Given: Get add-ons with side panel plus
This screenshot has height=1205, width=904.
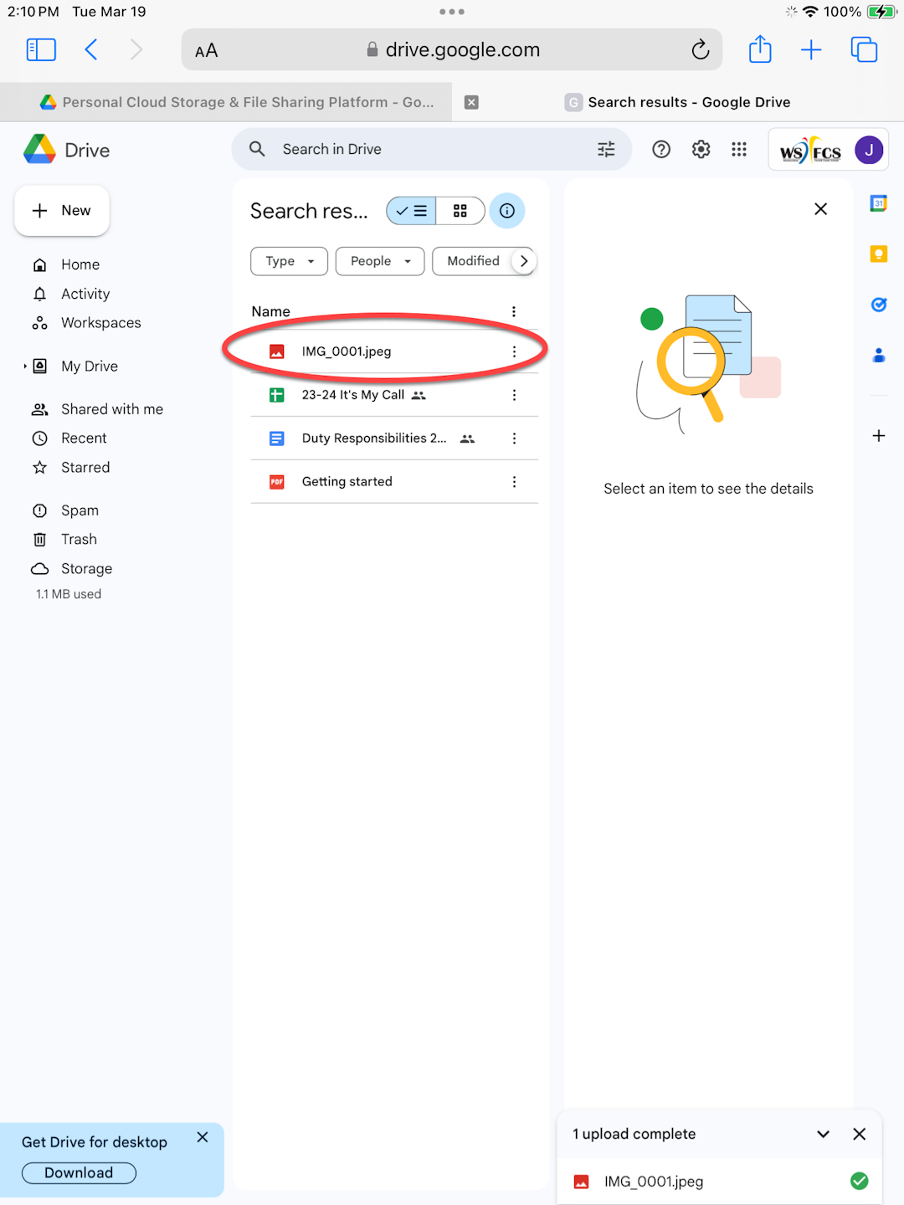Looking at the screenshot, I should (879, 436).
